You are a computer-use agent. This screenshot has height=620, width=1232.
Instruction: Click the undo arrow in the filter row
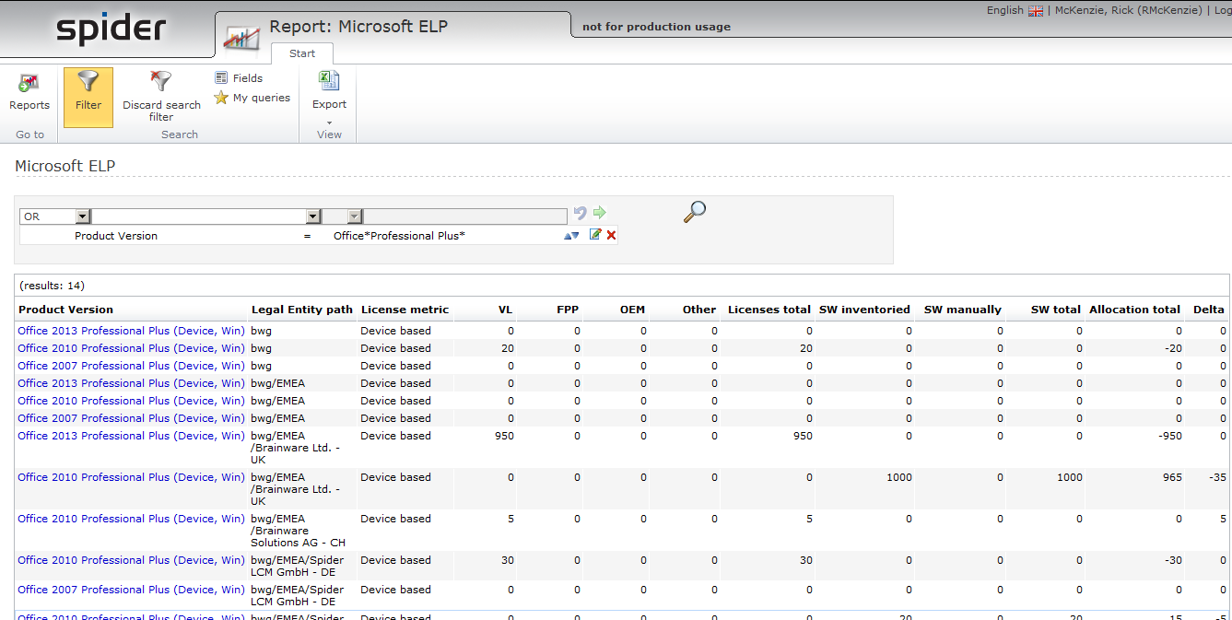[x=580, y=214]
